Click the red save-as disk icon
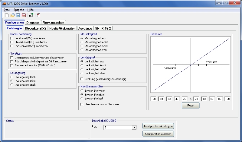 (23, 15)
